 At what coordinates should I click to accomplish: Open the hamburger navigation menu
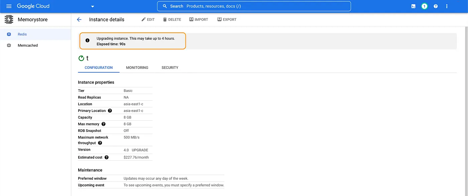9,6
